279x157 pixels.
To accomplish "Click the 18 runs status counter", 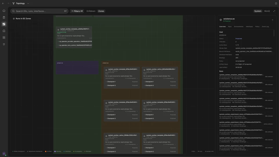I will click(x=200, y=151).
